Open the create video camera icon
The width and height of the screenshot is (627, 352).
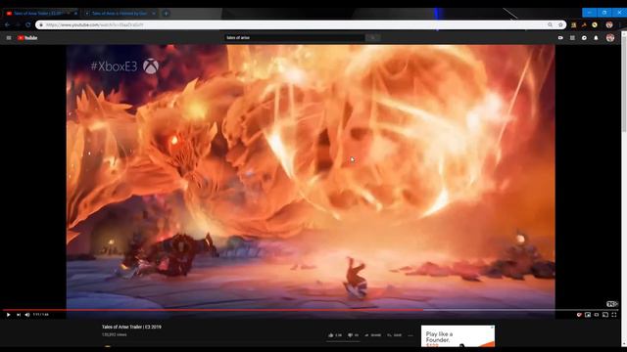(x=560, y=38)
